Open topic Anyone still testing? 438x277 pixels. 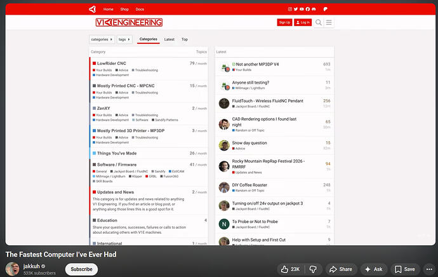[251, 83]
